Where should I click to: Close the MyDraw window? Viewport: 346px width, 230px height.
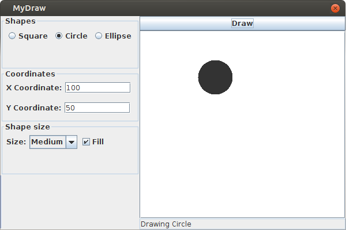pos(335,9)
